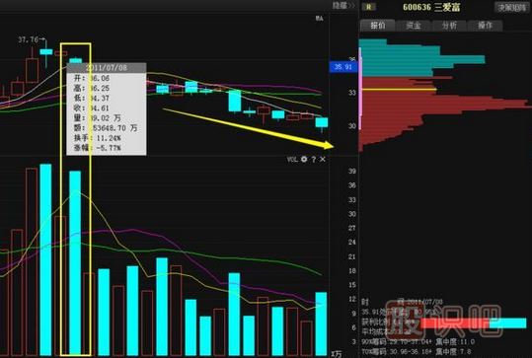Click the 2011/07/08 tooltip date header

pos(107,67)
